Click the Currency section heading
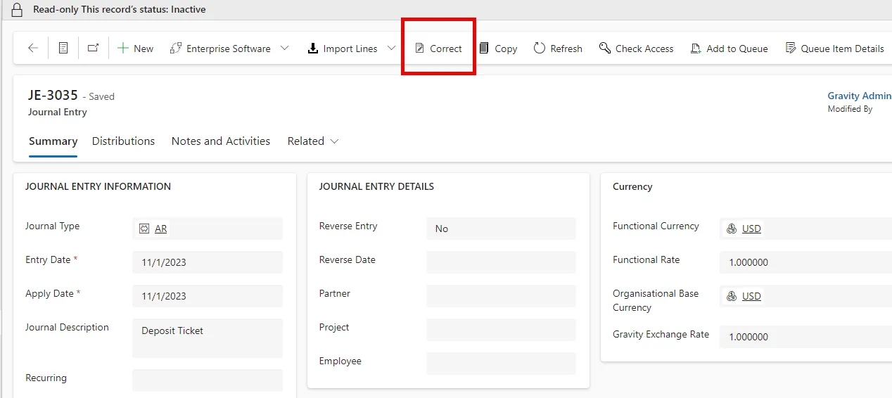The image size is (892, 398). [632, 186]
